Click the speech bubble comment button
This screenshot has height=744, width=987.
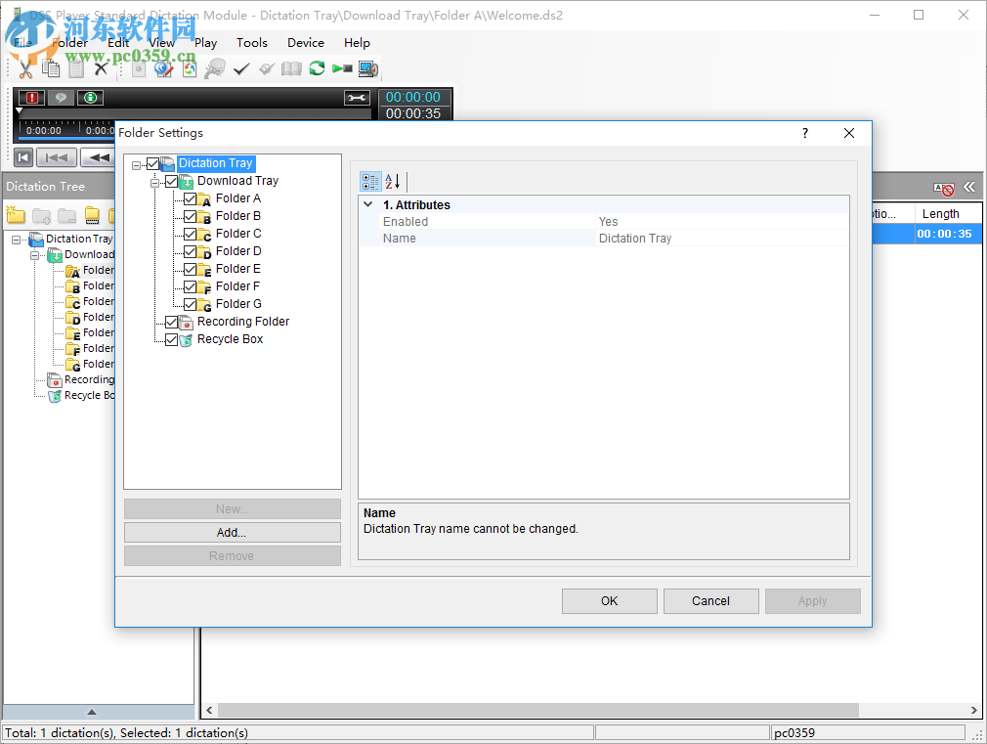(61, 97)
